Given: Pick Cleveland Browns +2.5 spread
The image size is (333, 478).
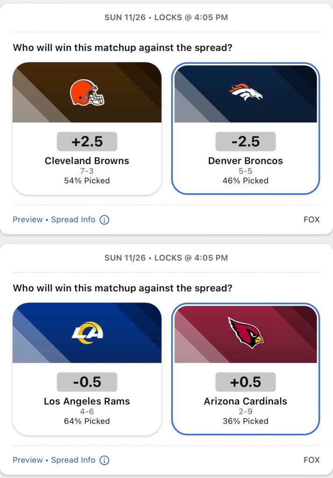Looking at the screenshot, I should point(87,141).
